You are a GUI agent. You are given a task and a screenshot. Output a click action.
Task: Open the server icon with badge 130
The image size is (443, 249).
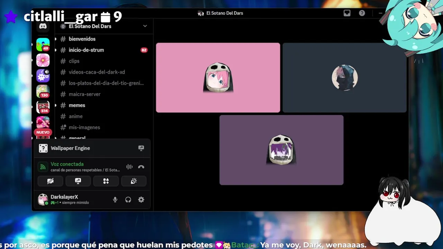coord(43,91)
